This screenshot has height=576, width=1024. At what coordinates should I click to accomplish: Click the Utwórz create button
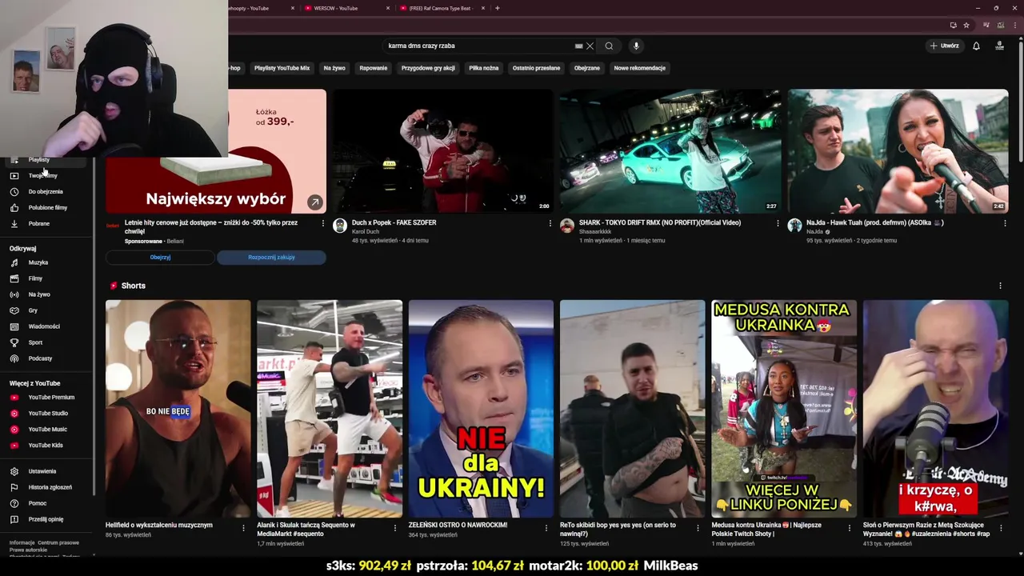tap(944, 46)
